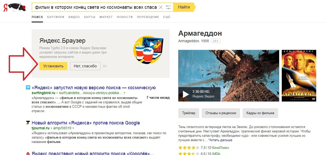Clear the search query with the X icon
This screenshot has width=326, height=155.
point(161,7)
